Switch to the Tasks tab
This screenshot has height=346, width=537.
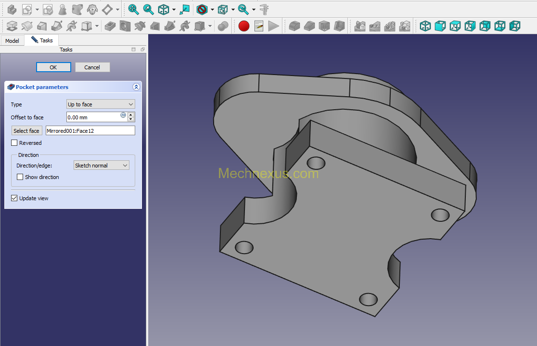[42, 40]
